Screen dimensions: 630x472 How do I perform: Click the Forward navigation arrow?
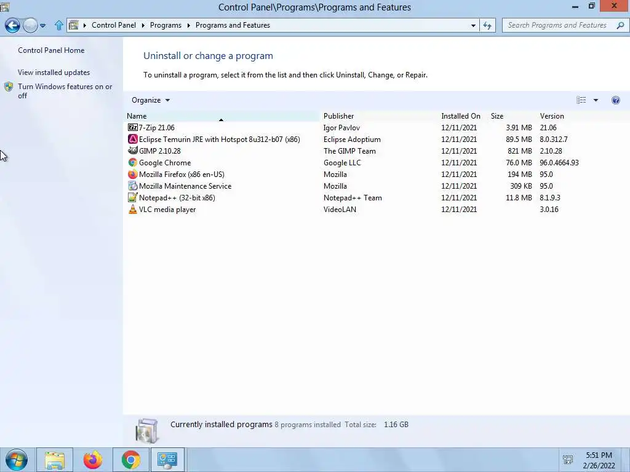30,25
